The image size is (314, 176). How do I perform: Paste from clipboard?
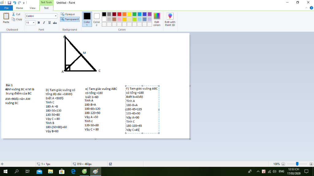click(6, 18)
